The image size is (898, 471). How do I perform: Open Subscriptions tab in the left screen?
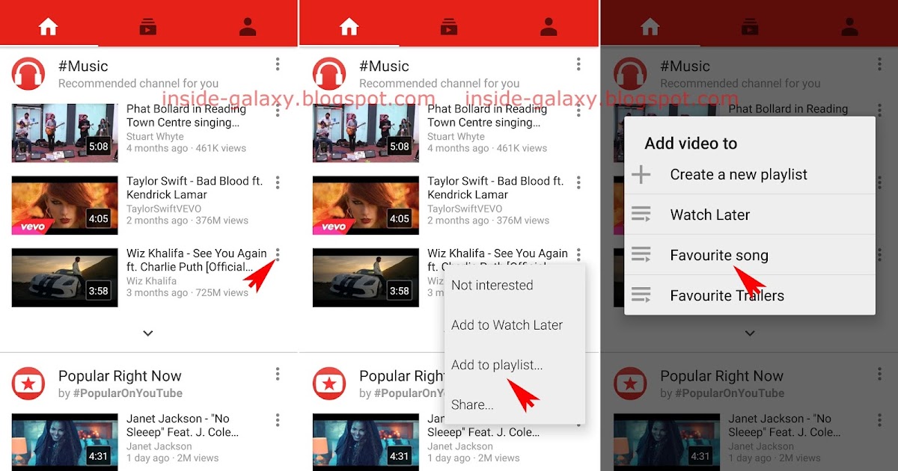tap(148, 27)
